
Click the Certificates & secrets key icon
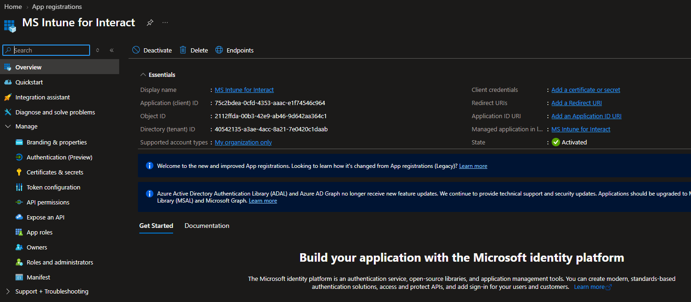tap(19, 172)
